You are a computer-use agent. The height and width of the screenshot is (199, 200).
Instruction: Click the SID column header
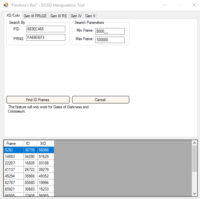tap(46, 144)
